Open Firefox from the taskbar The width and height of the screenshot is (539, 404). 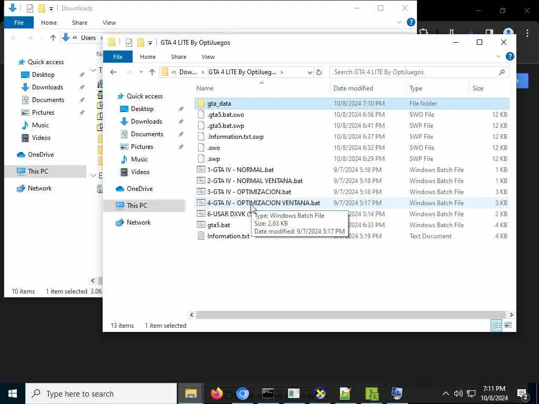216,393
